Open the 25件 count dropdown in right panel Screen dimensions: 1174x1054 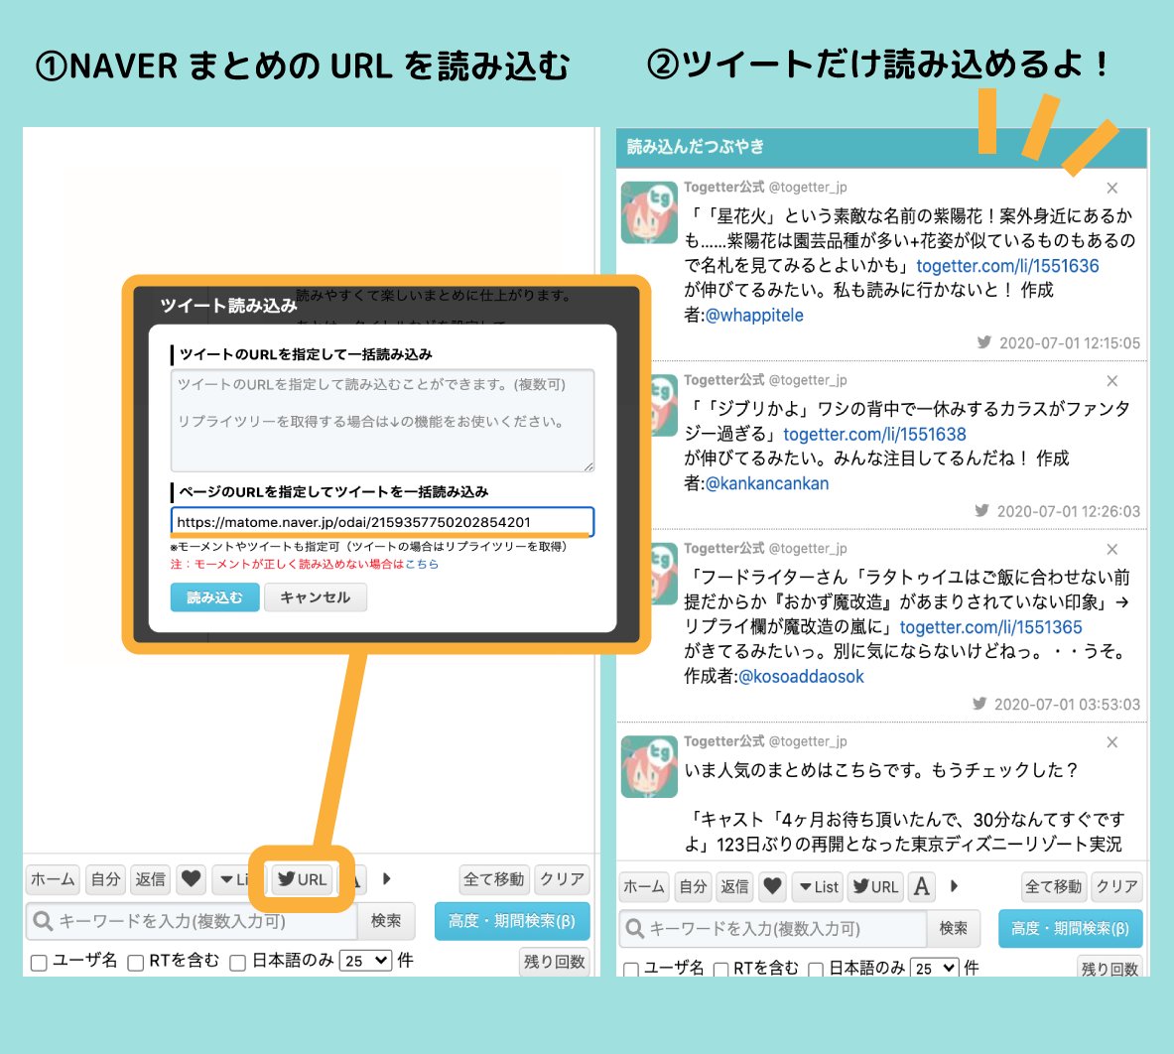point(935,968)
